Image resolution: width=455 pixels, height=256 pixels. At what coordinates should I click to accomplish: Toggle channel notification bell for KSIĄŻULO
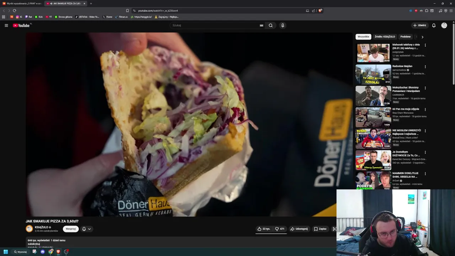tap(84, 229)
